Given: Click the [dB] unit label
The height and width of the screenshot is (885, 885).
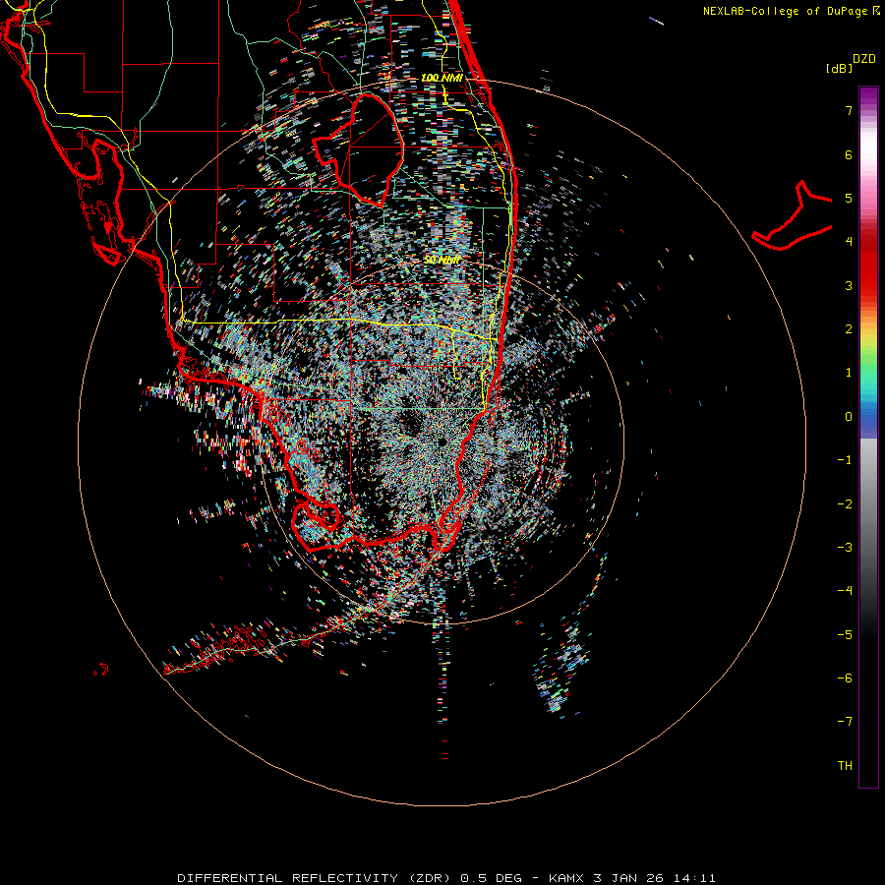Looking at the screenshot, I should click(840, 69).
